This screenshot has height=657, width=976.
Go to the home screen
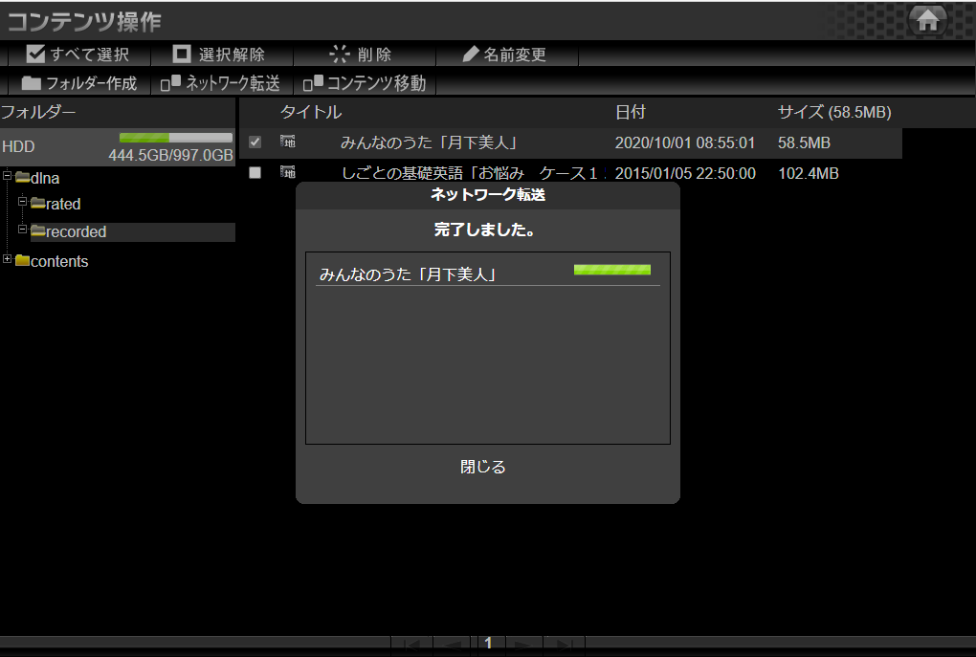(926, 20)
